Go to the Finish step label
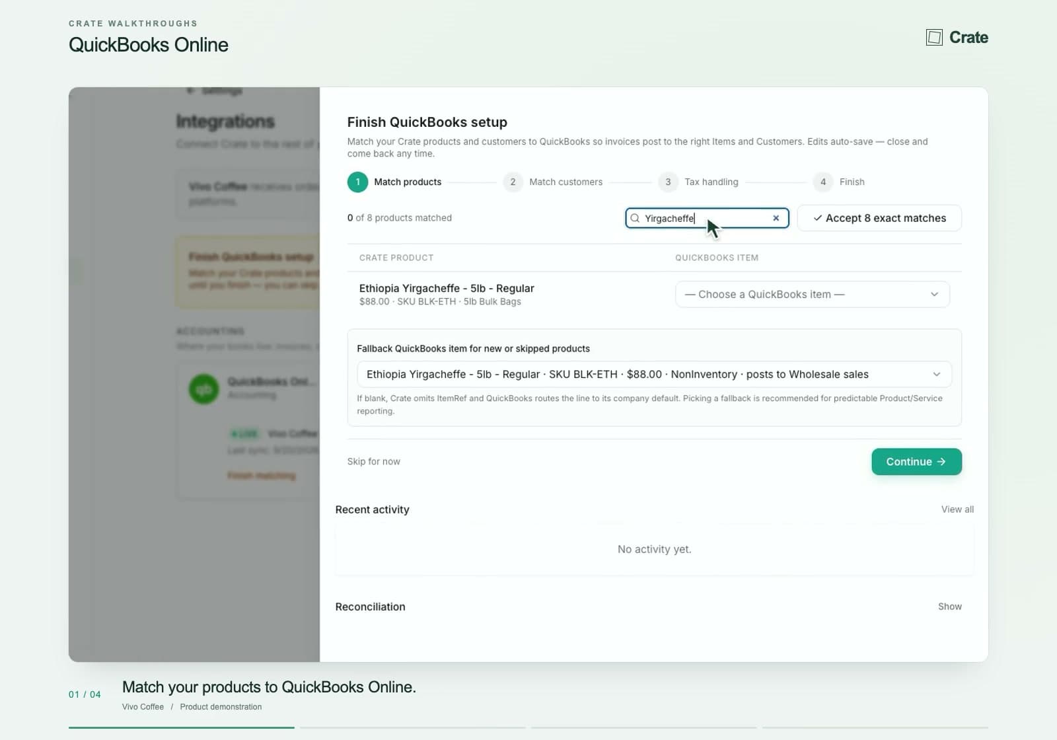 point(852,182)
